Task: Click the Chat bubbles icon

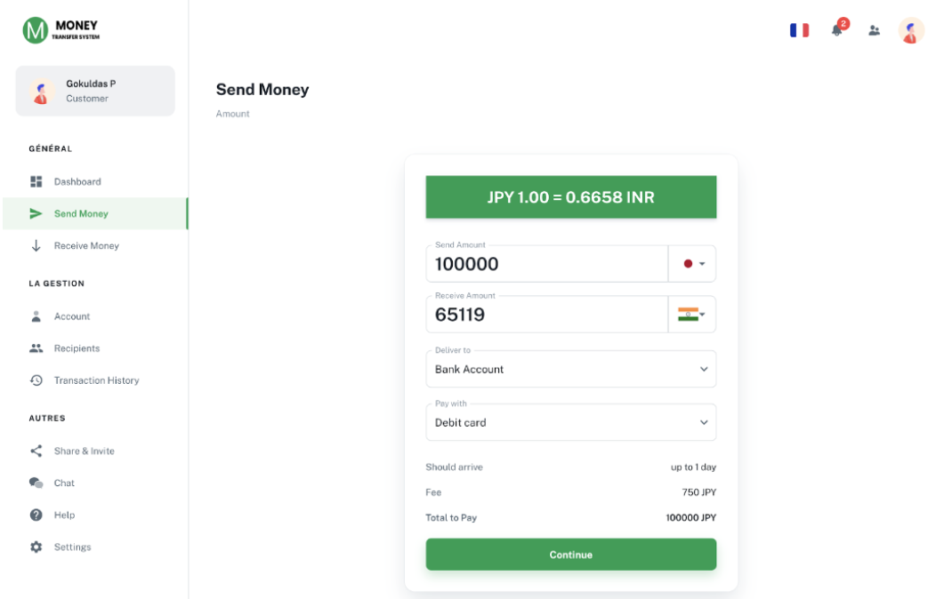Action: click(36, 483)
